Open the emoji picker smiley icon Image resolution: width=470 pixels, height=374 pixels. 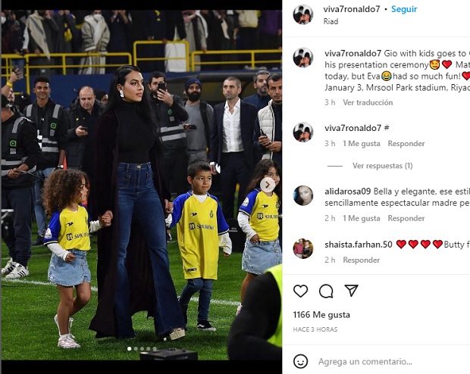point(300,361)
